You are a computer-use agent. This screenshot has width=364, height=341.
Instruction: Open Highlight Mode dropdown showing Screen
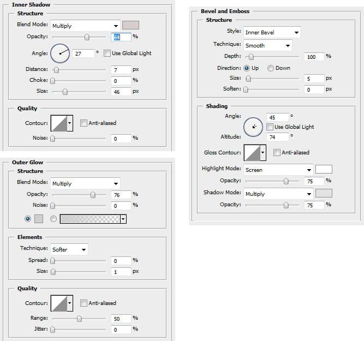point(278,170)
